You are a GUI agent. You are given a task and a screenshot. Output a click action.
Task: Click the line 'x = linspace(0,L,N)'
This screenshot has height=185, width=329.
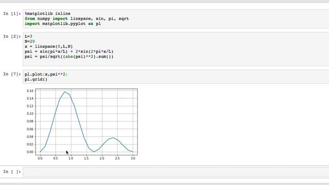(x=49, y=47)
